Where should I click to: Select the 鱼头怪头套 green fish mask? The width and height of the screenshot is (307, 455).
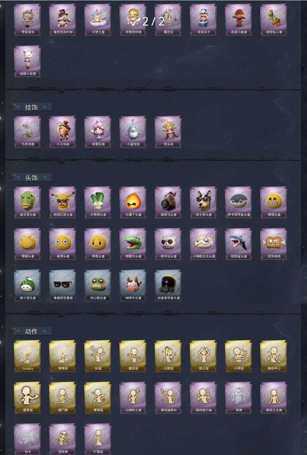coord(28,202)
